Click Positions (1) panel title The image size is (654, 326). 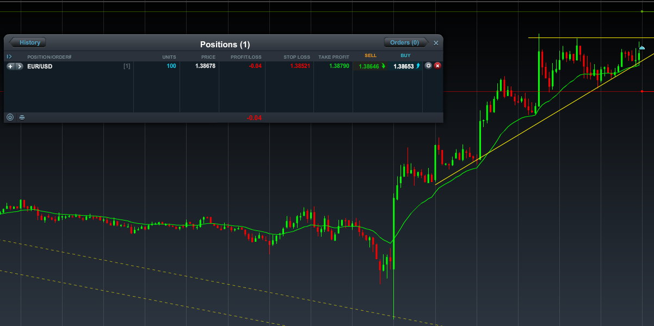click(x=225, y=45)
